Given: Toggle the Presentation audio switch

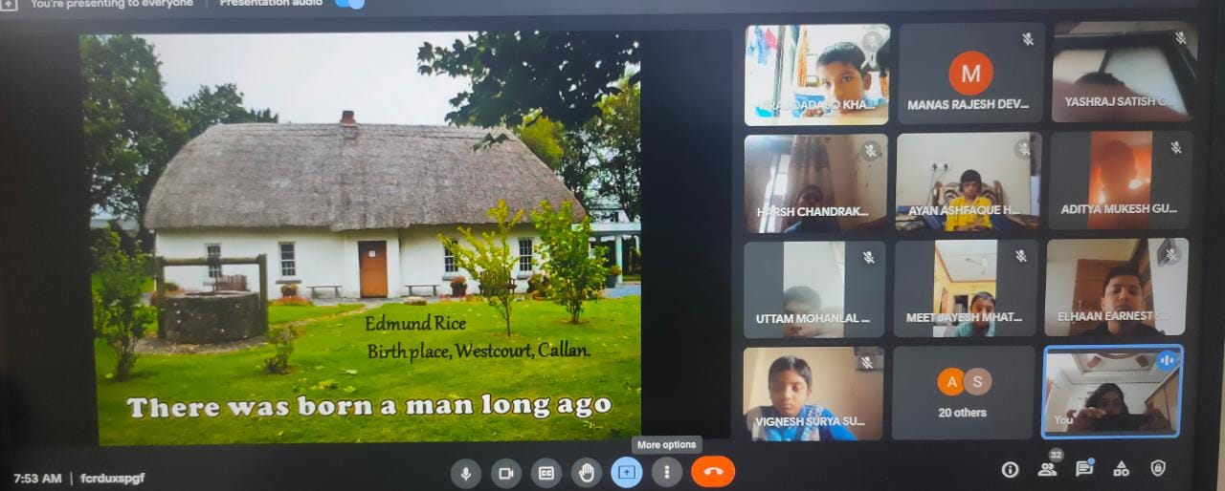Looking at the screenshot, I should [350, 4].
